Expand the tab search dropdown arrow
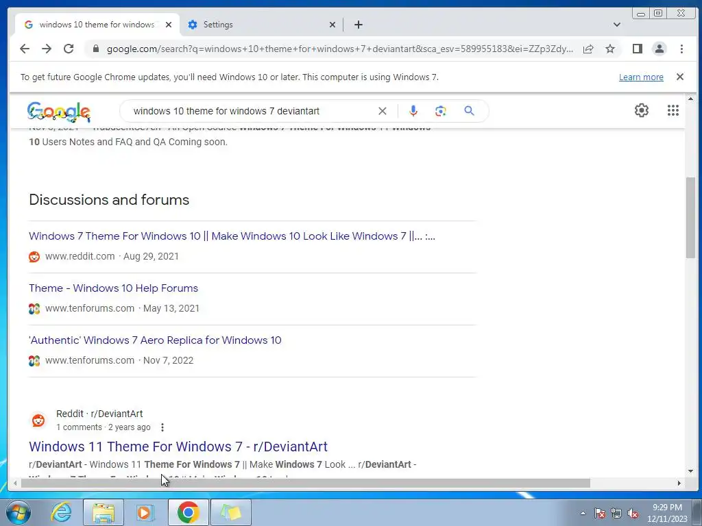 coord(616,25)
